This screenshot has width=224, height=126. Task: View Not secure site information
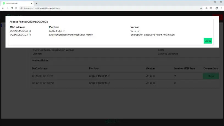(27, 8)
